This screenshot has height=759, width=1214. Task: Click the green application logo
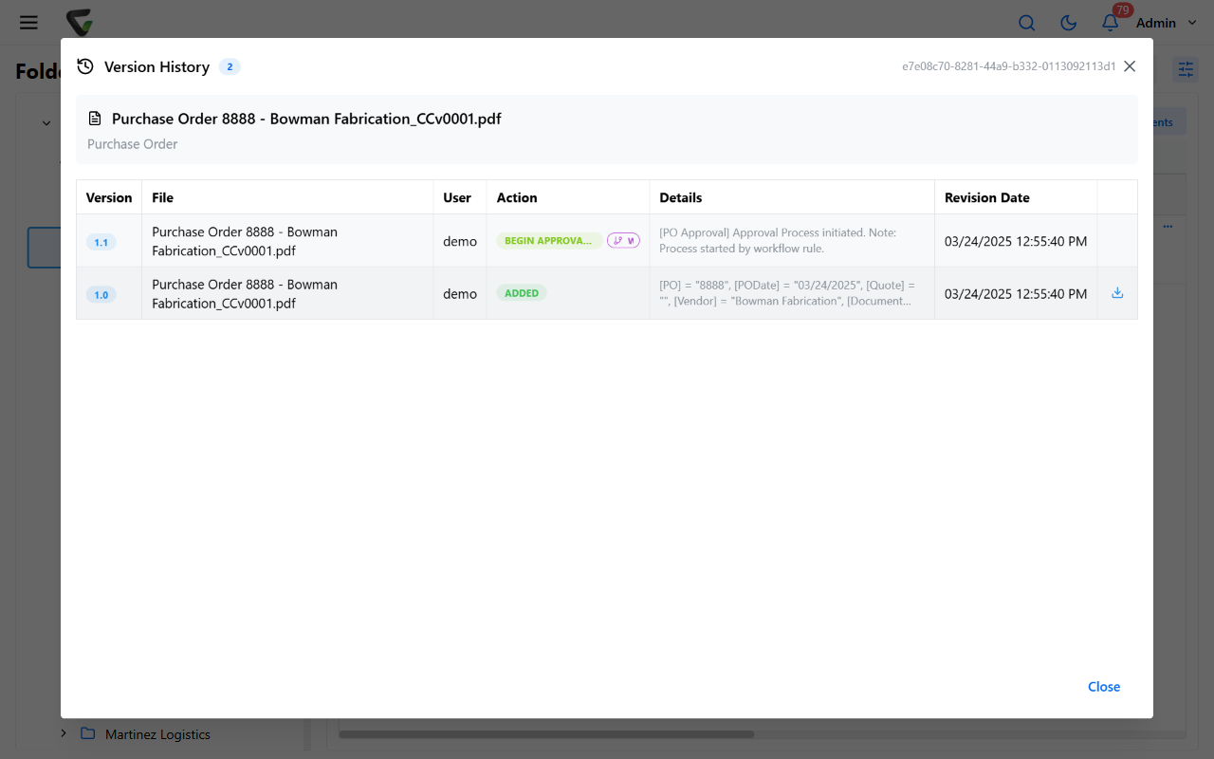[80, 23]
